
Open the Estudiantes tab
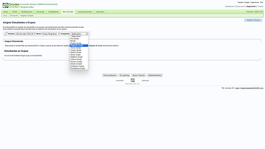tap(53, 12)
